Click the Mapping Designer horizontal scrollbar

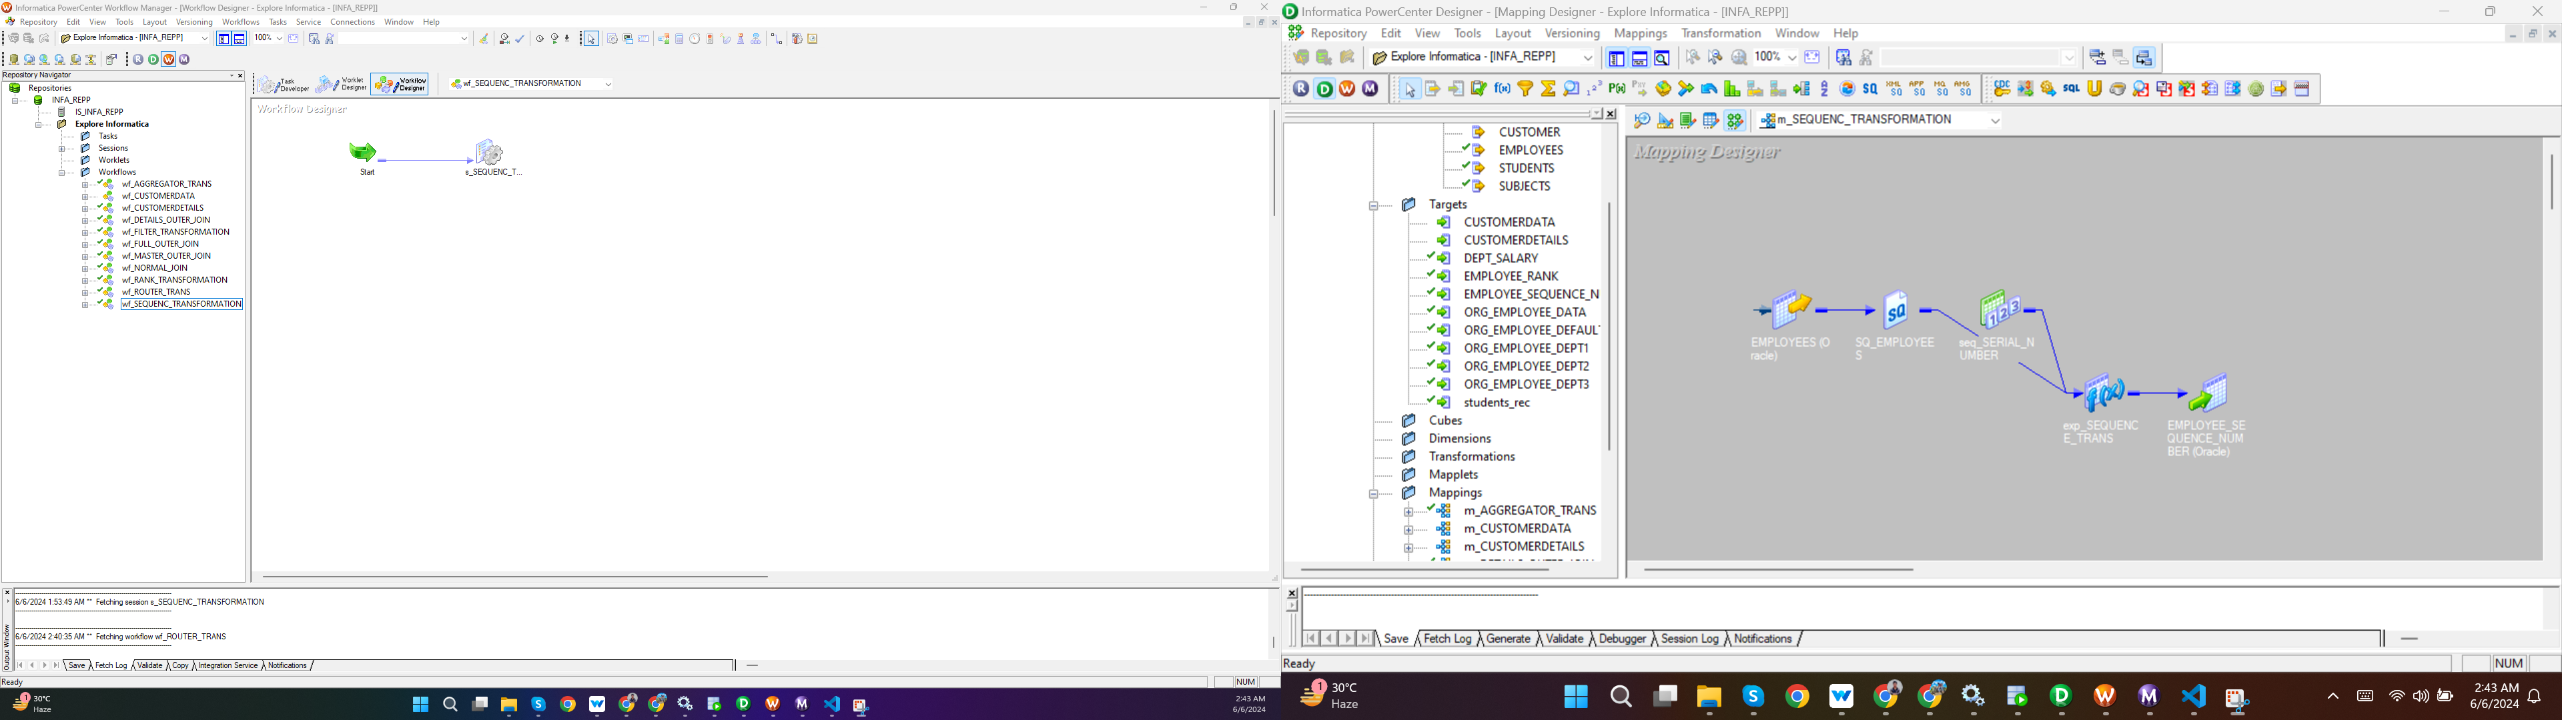pos(1778,570)
